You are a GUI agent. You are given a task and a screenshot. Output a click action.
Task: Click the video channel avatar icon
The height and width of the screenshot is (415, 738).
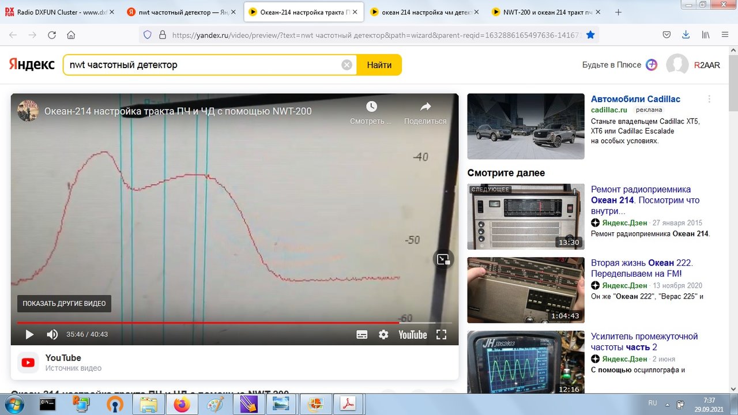point(28,111)
